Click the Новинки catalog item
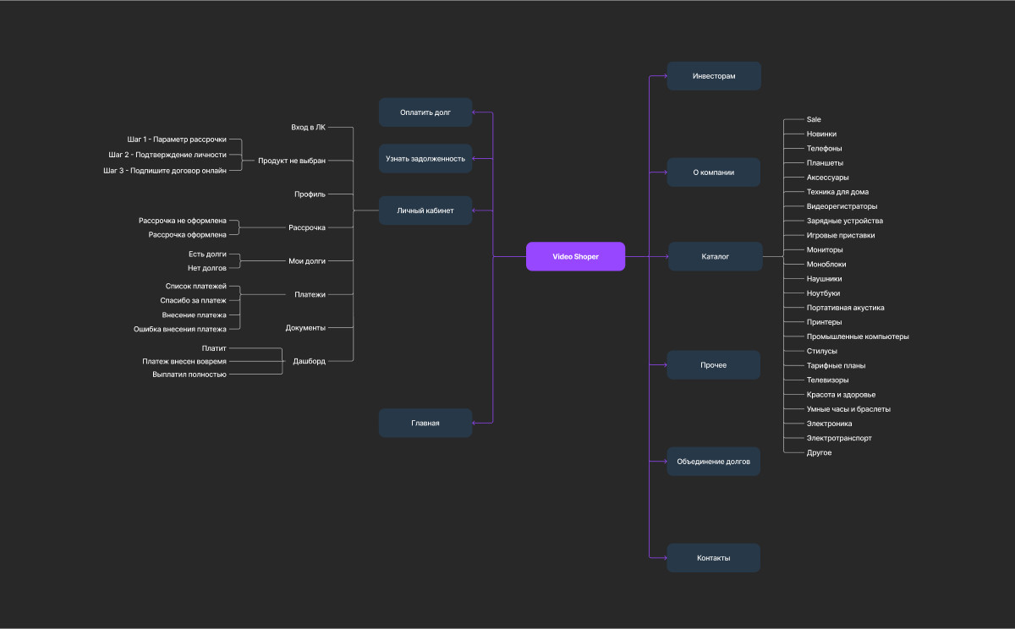 [x=822, y=134]
